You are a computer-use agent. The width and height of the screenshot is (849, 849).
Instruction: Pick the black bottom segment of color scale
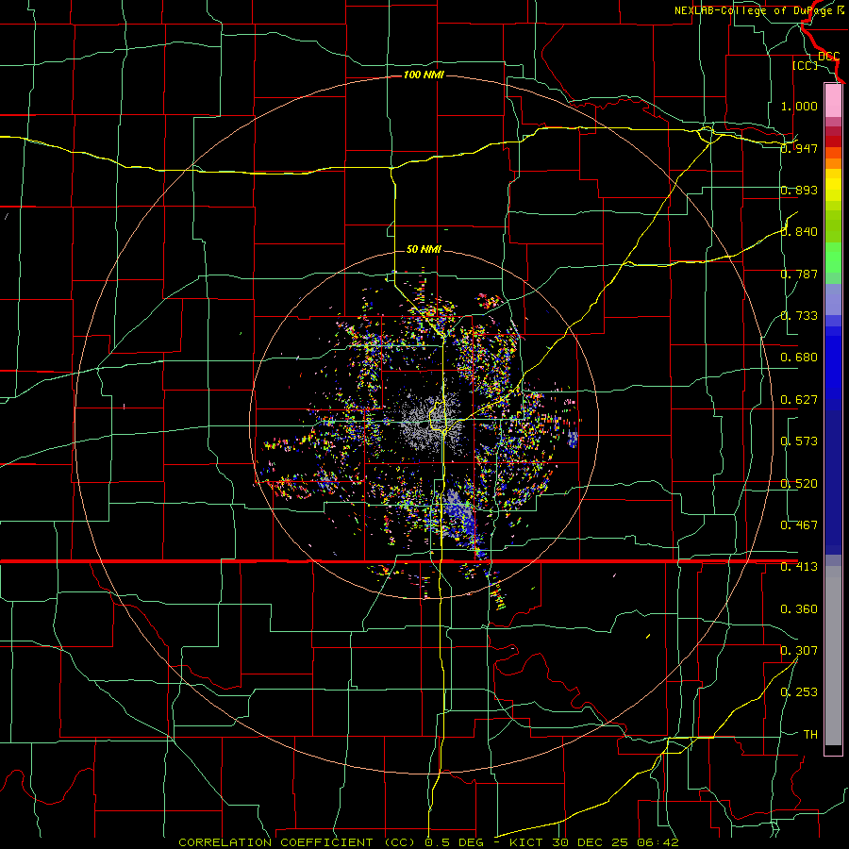[833, 749]
